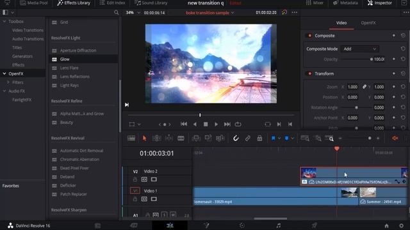Jump to first frame

click(x=184, y=124)
